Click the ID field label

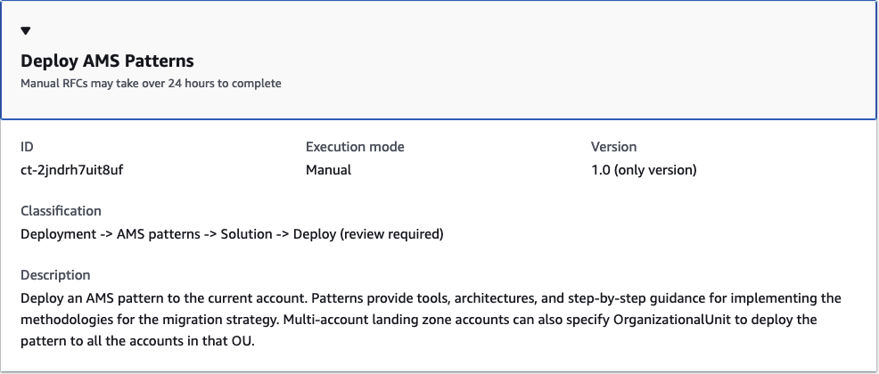(27, 147)
